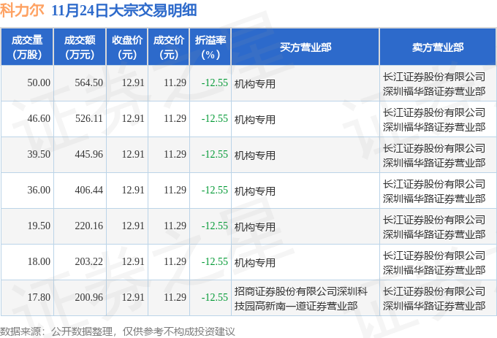Click 机构专用 buyer in the 50.00 row
Image resolution: width=497 pixels, height=338 pixels.
click(255, 84)
